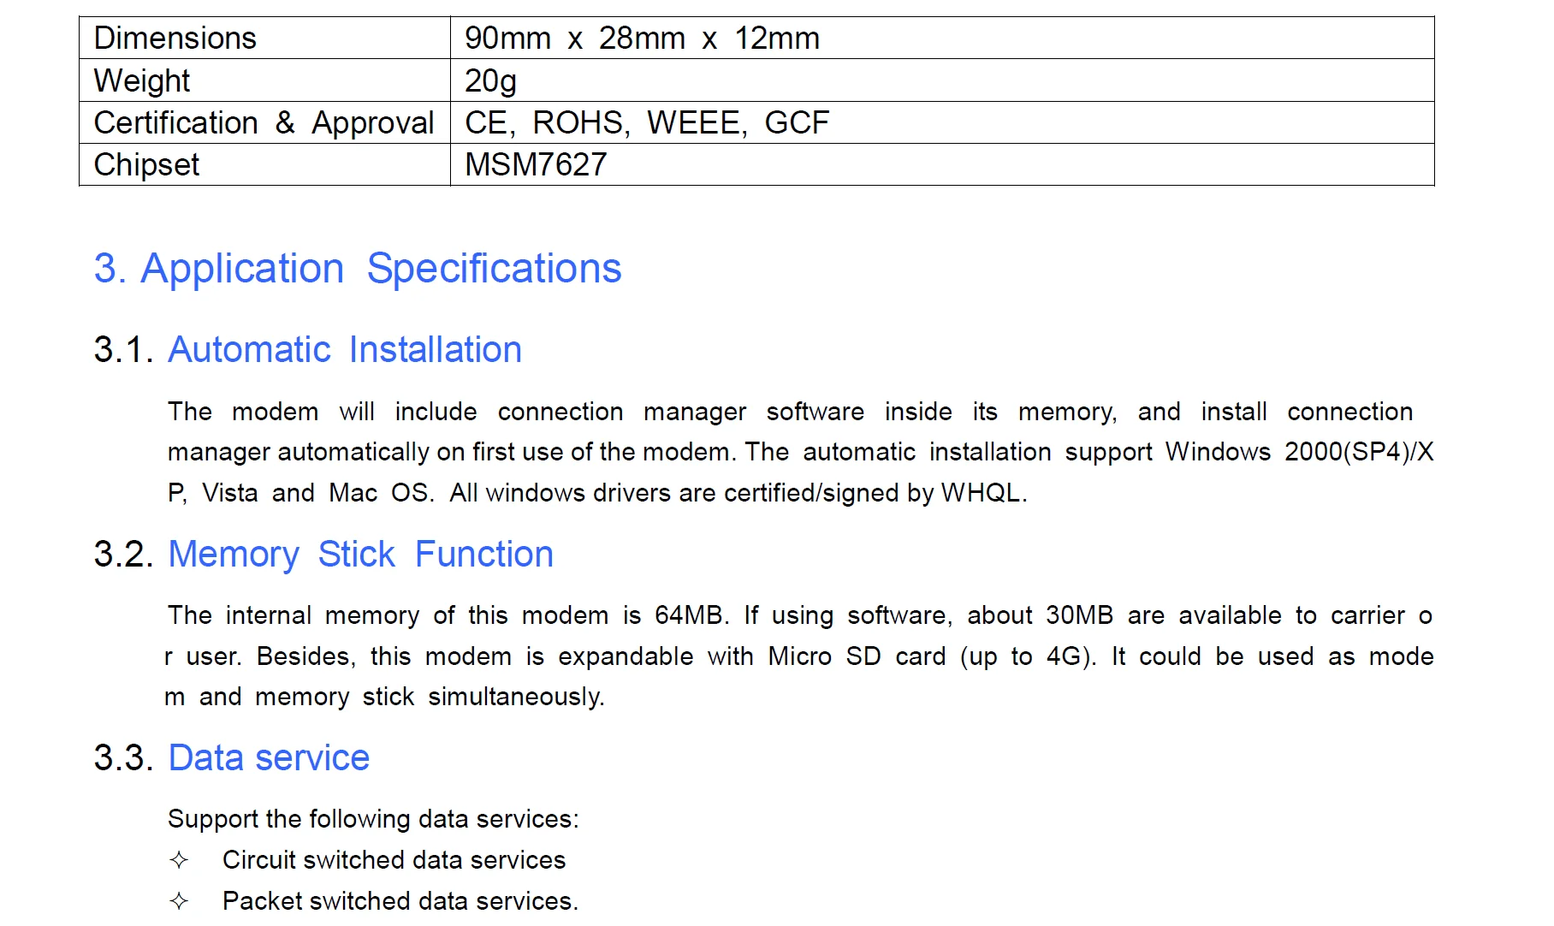
Task: Click the 'Circuit switched data services' item
Action: coord(394,860)
